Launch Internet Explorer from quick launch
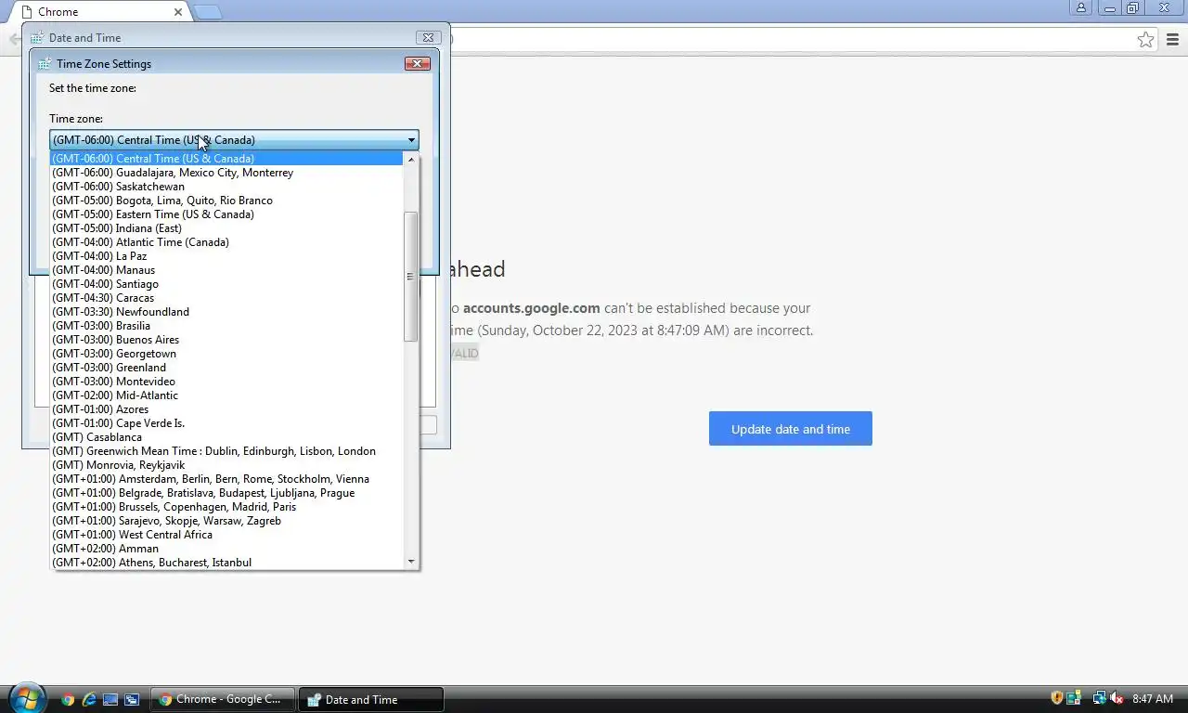The image size is (1188, 713). [x=89, y=699]
